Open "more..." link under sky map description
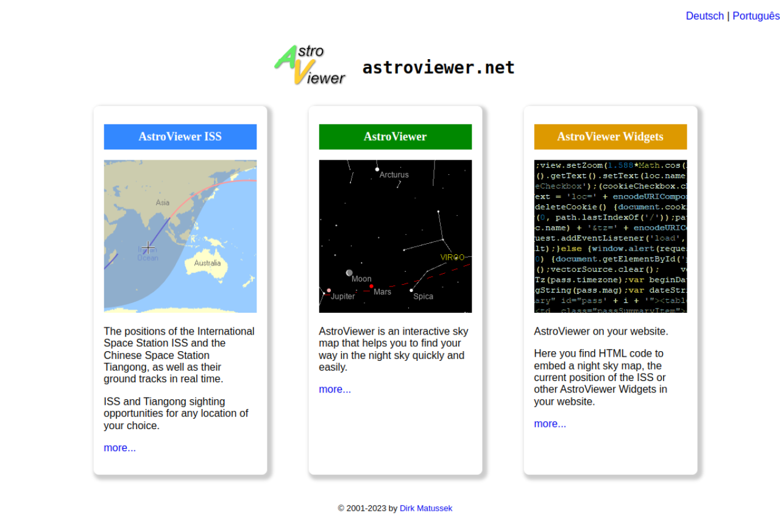 click(x=335, y=389)
